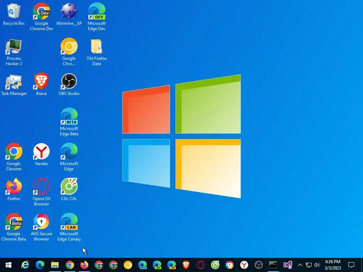The width and height of the screenshot is (363, 272).
Task: Open the Action Center notifications
Action: tap(351, 265)
